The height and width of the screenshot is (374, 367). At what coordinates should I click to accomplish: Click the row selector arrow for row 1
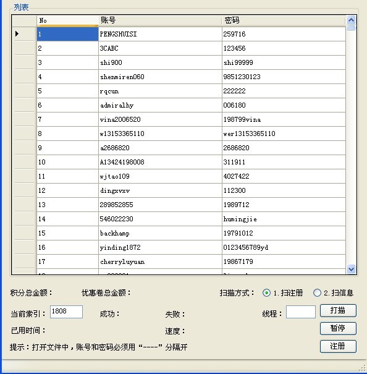pos(24,34)
